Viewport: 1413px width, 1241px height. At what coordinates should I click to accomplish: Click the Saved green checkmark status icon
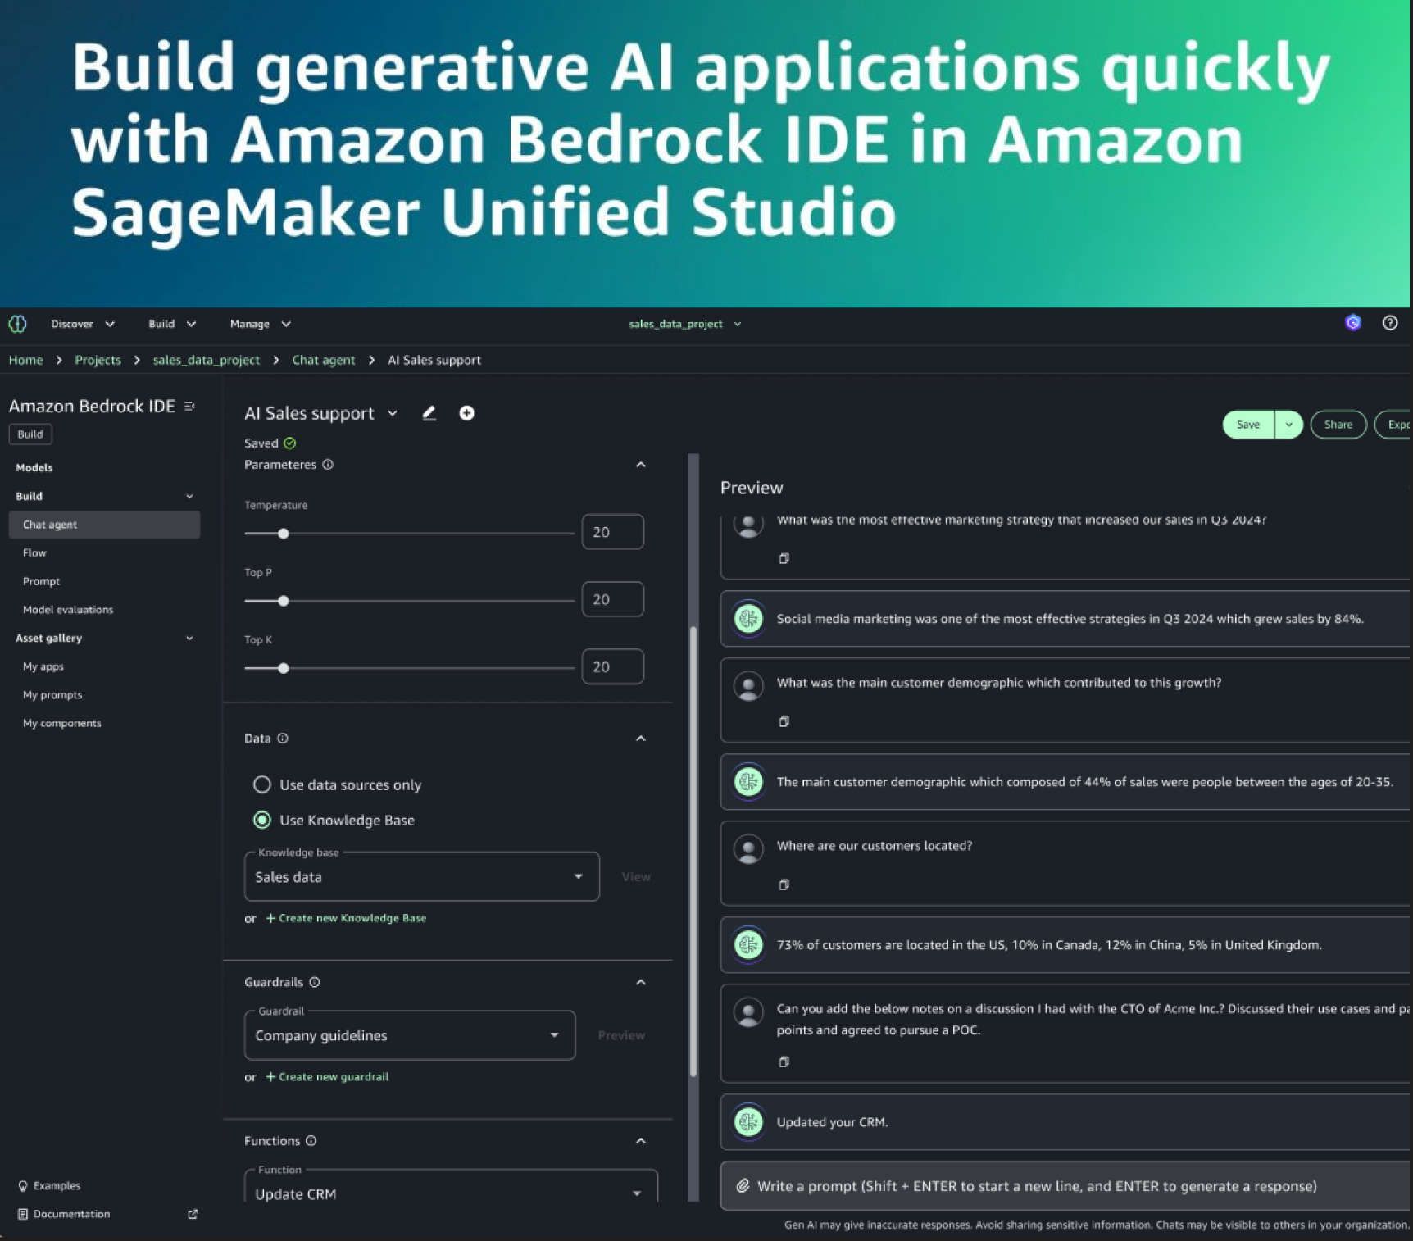[x=290, y=443]
